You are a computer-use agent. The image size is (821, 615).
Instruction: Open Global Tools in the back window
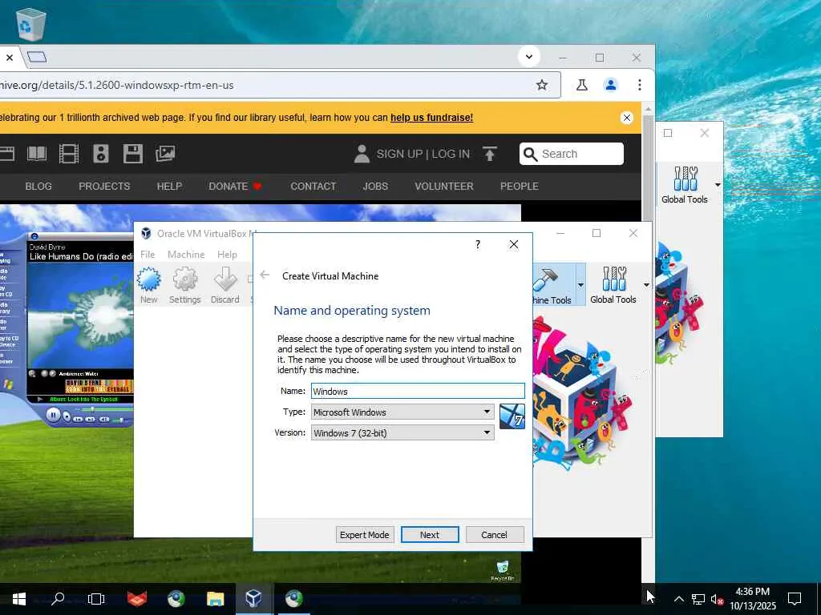[x=685, y=185]
